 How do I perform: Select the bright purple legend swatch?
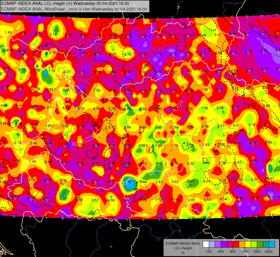[224, 244]
